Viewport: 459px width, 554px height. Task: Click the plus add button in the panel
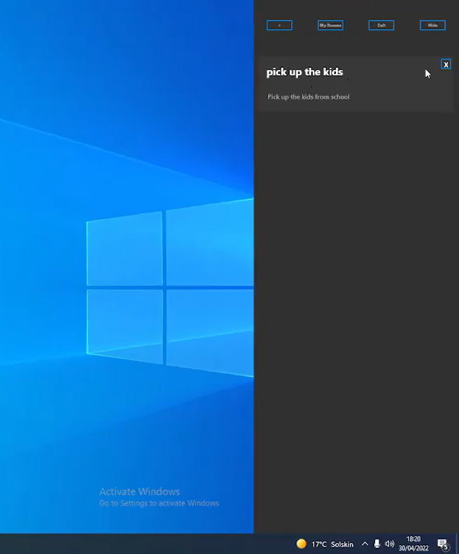tap(279, 25)
